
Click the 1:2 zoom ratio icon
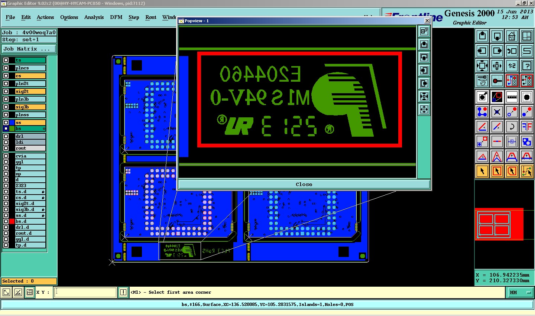coord(512,66)
